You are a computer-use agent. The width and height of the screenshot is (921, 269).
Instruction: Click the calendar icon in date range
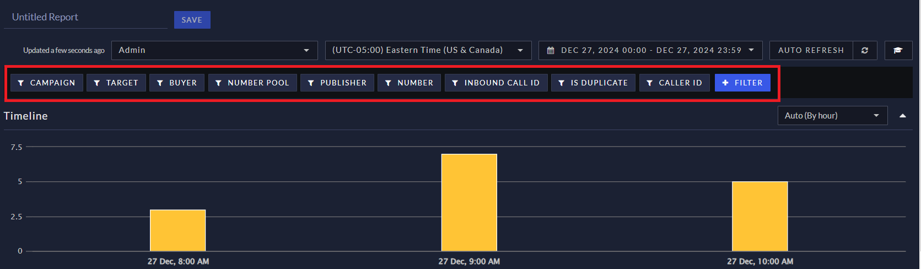pyautogui.click(x=551, y=50)
